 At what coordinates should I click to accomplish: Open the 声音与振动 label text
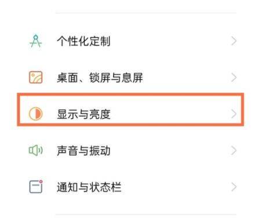tap(83, 151)
